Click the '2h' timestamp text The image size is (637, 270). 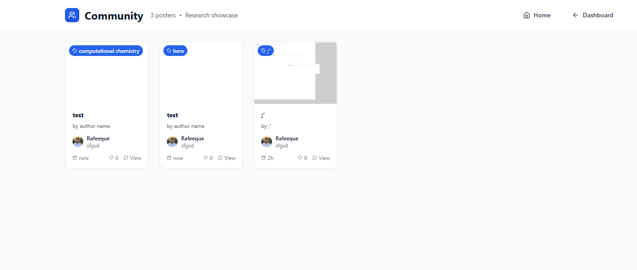tap(270, 158)
